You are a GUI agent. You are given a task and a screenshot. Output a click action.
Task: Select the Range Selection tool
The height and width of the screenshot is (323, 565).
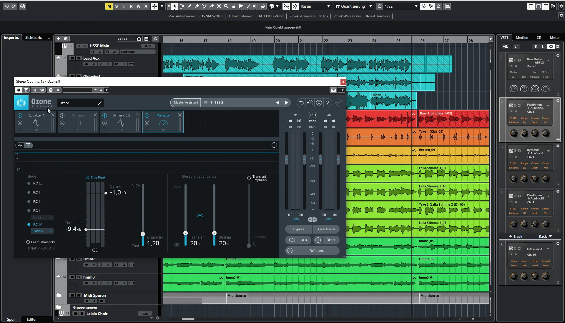pos(182,6)
